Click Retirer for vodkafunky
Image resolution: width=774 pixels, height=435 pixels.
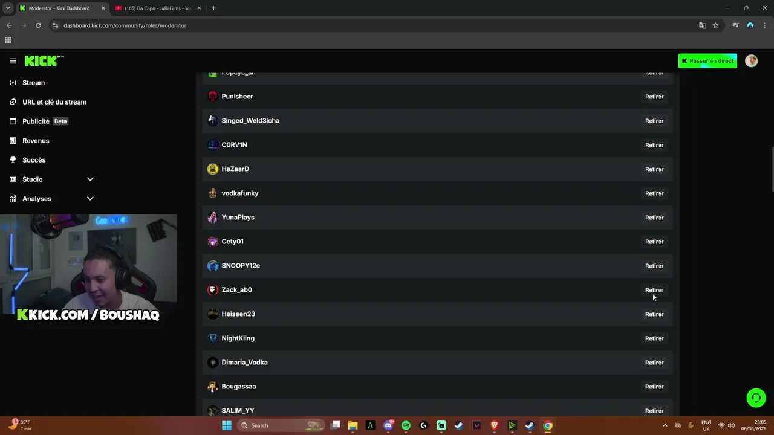pyautogui.click(x=654, y=193)
